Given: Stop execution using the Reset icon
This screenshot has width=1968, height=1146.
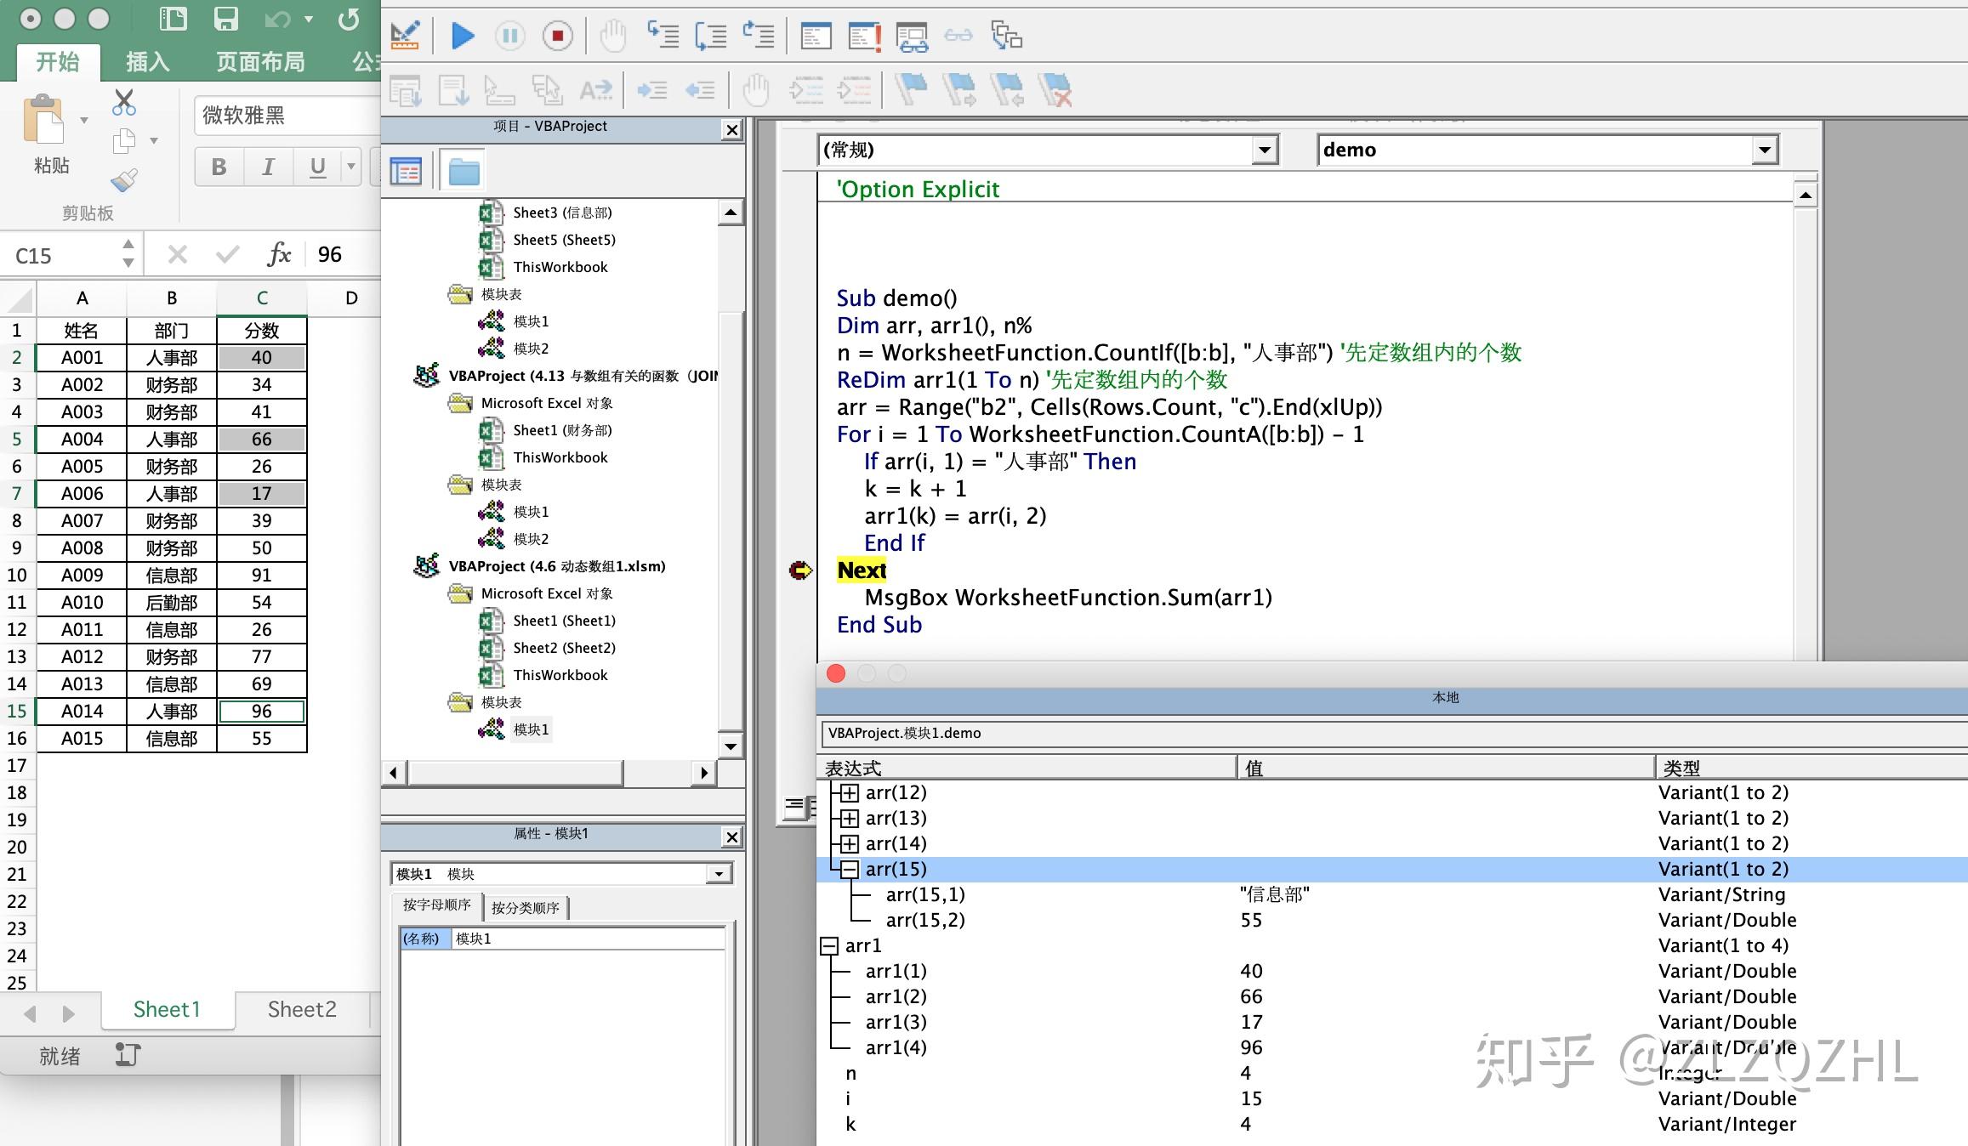Looking at the screenshot, I should point(557,36).
